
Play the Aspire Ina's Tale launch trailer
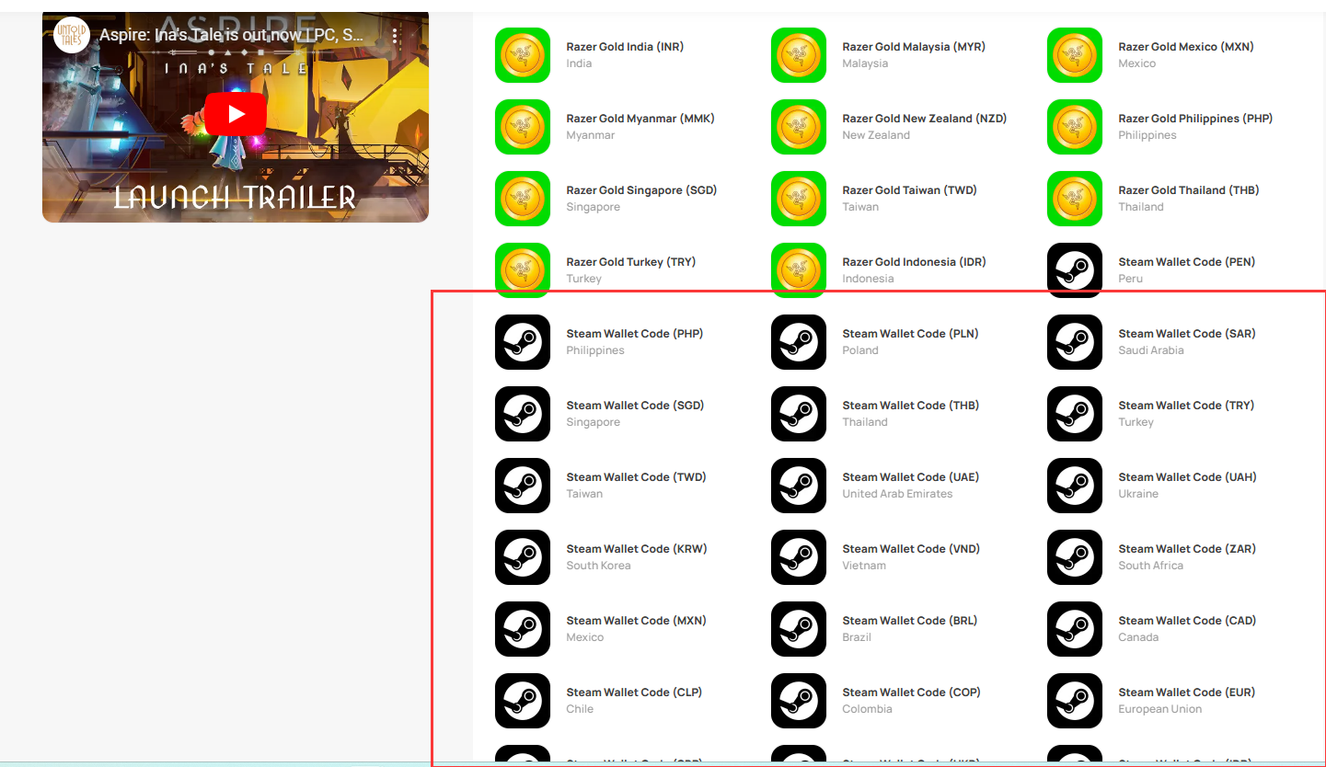click(x=236, y=114)
